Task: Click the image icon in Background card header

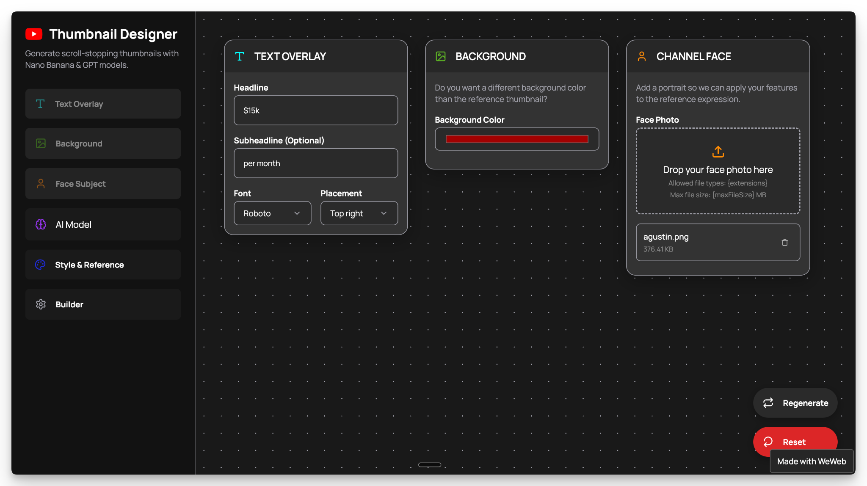Action: (441, 56)
